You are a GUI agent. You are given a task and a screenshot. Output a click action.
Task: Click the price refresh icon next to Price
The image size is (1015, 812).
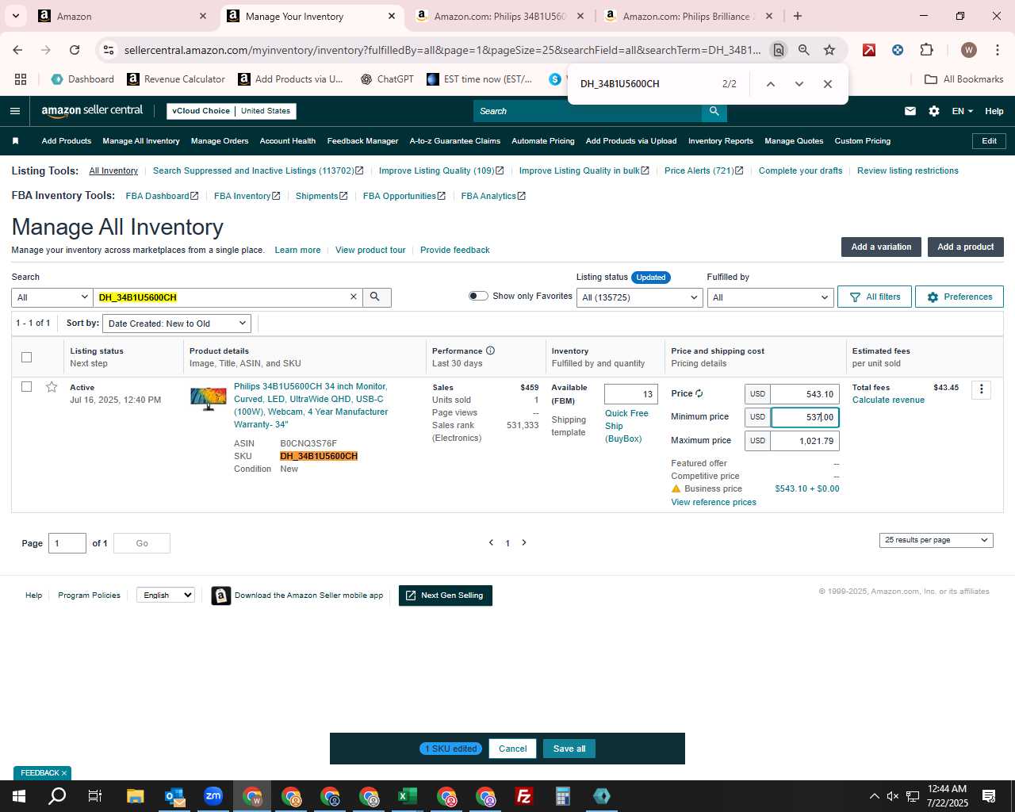(699, 394)
